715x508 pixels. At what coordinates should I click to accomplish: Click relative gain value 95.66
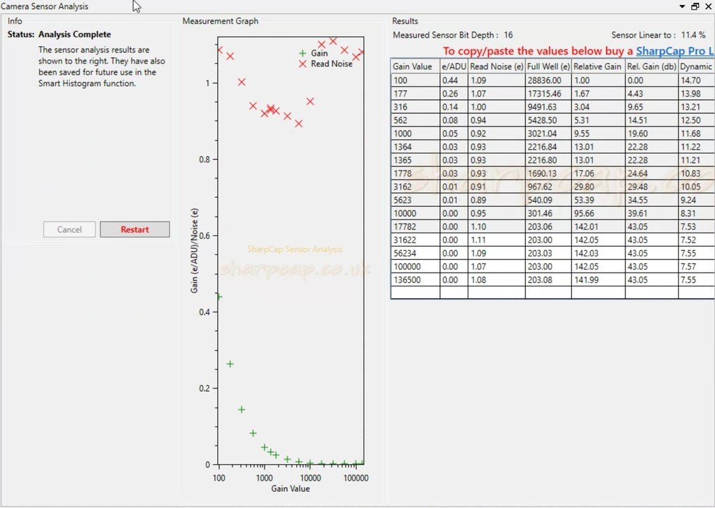coord(598,213)
